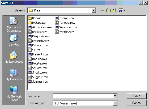Open the View menu icon

coord(122,10)
